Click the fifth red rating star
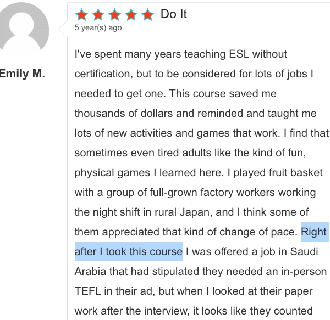 pos(147,15)
